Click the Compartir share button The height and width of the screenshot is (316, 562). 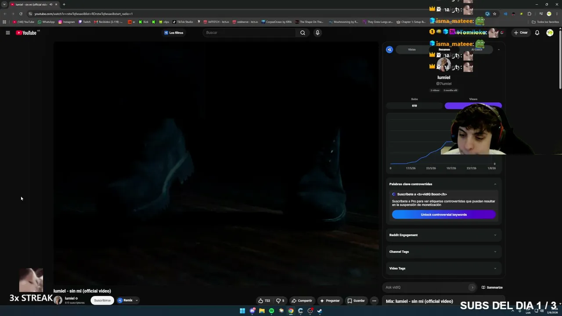302,301
